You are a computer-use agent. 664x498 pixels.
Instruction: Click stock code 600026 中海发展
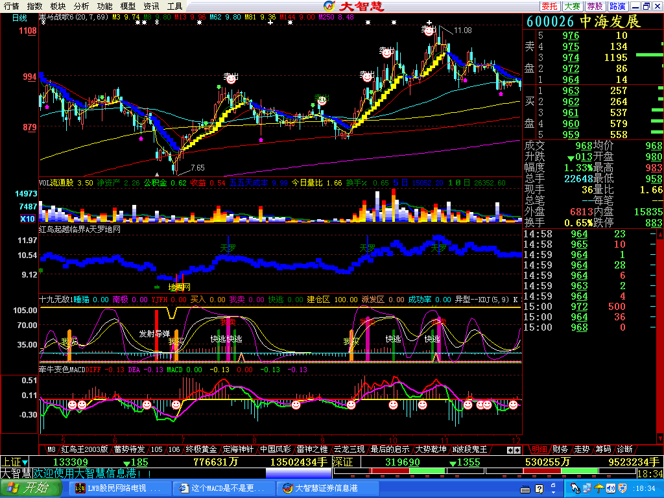584,21
